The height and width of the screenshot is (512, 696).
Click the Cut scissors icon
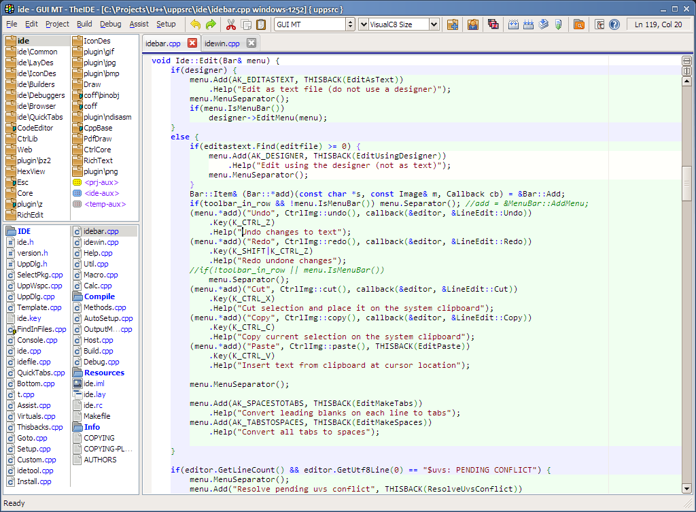pyautogui.click(x=230, y=24)
